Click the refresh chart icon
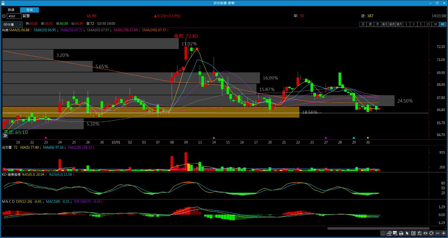448x238 pixels. click(x=432, y=233)
